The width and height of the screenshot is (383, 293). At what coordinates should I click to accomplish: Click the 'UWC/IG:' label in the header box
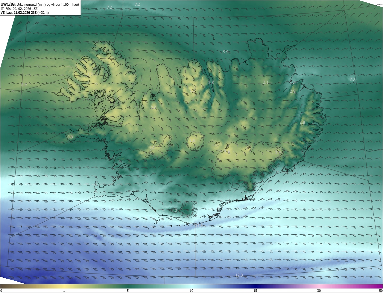click(x=8, y=4)
